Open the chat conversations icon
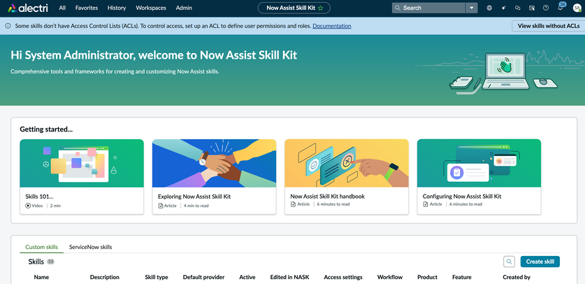Image resolution: width=585 pixels, height=284 pixels. click(x=517, y=8)
